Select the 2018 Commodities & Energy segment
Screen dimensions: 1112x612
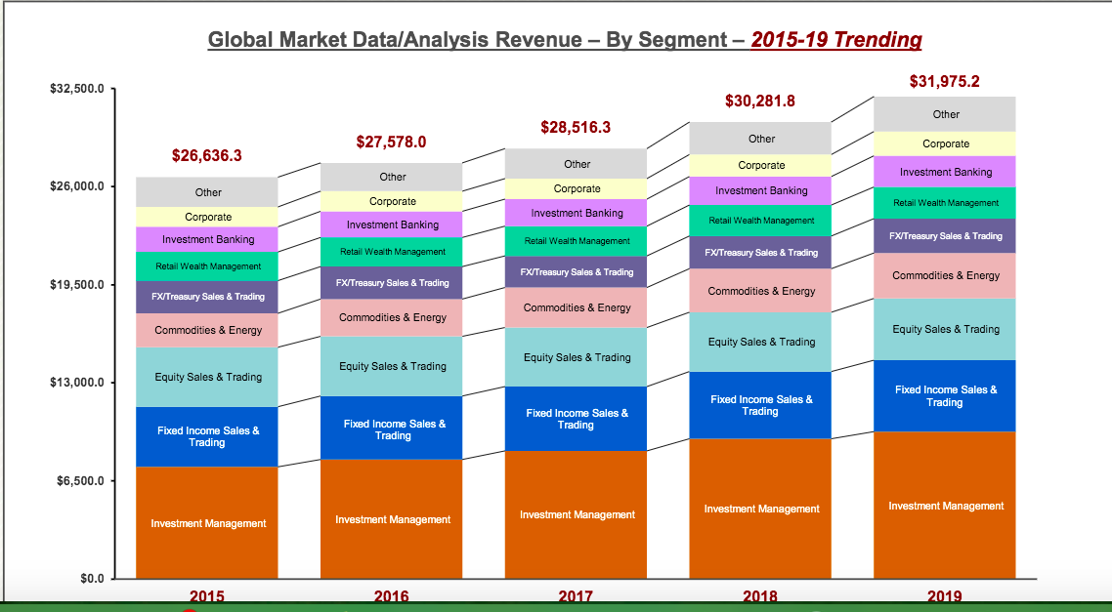point(760,291)
